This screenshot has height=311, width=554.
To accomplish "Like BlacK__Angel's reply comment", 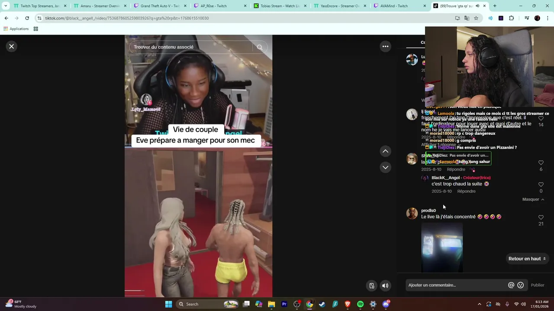I will click(x=541, y=184).
